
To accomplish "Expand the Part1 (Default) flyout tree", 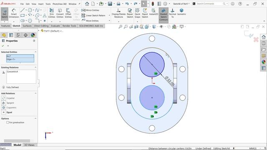I will [x=39, y=31].
